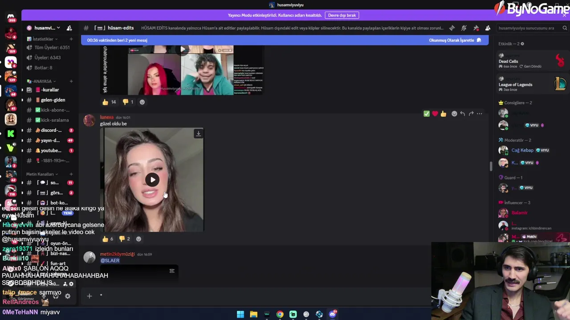
Task: Add channel to İstatistikler category
Action: click(71, 39)
